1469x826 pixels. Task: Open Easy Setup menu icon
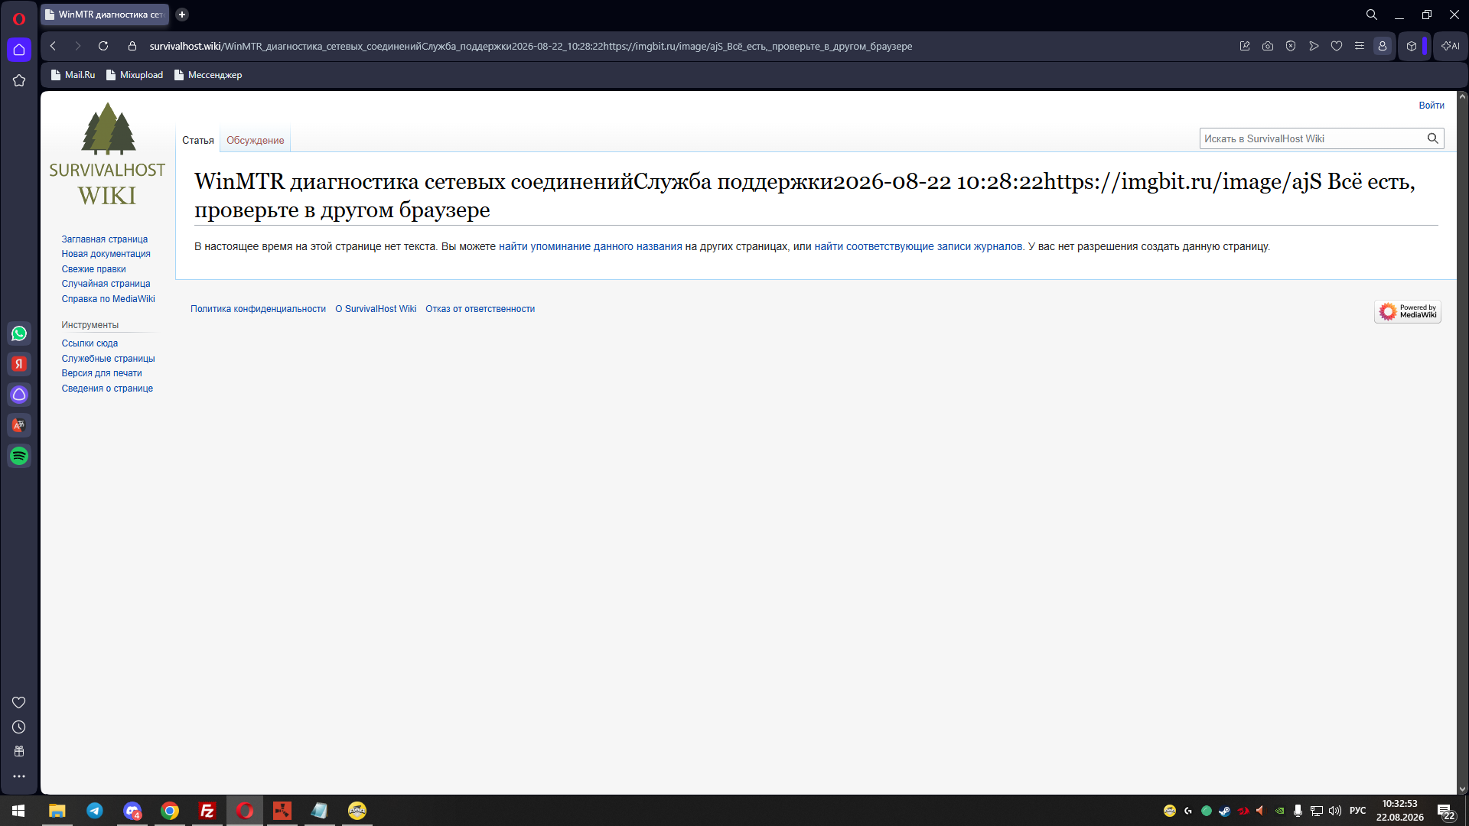pos(1360,46)
